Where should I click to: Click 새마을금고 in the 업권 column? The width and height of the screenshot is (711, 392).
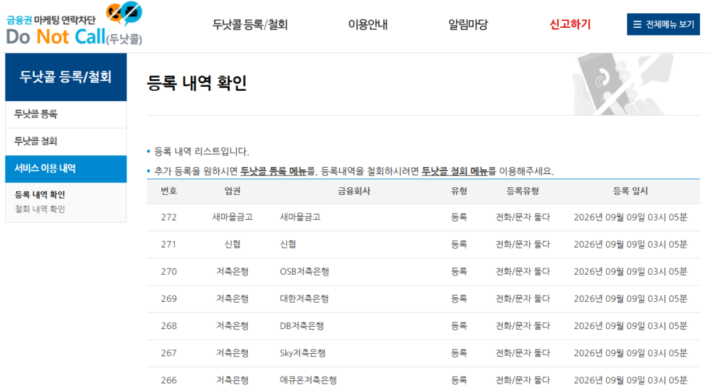pyautogui.click(x=232, y=218)
